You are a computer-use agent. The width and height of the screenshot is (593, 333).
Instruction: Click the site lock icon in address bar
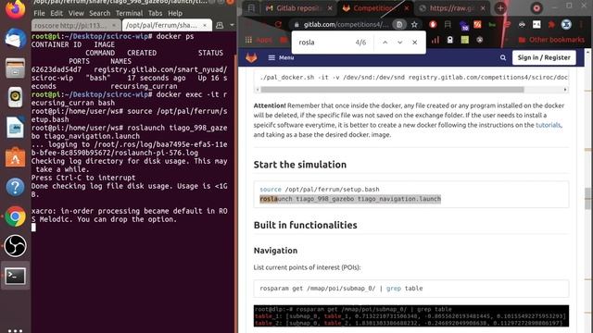296,25
